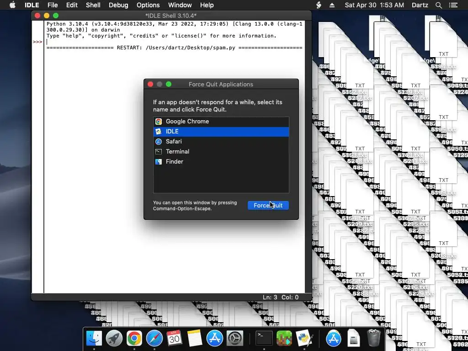Open App Store icon beside Notes in Dock
Image resolution: width=468 pixels, height=351 pixels.
pos(215,339)
